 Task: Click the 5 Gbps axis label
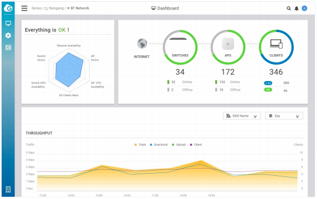coord(30,153)
